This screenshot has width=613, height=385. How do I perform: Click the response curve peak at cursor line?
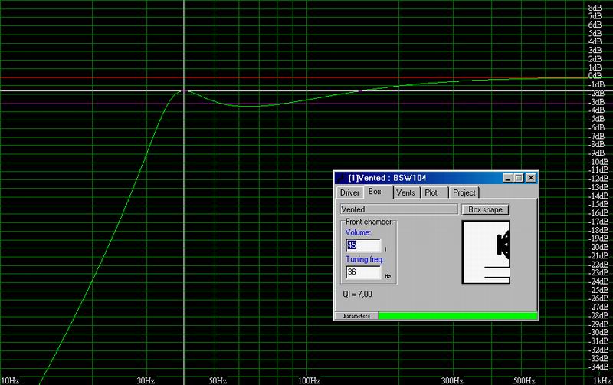[183, 91]
